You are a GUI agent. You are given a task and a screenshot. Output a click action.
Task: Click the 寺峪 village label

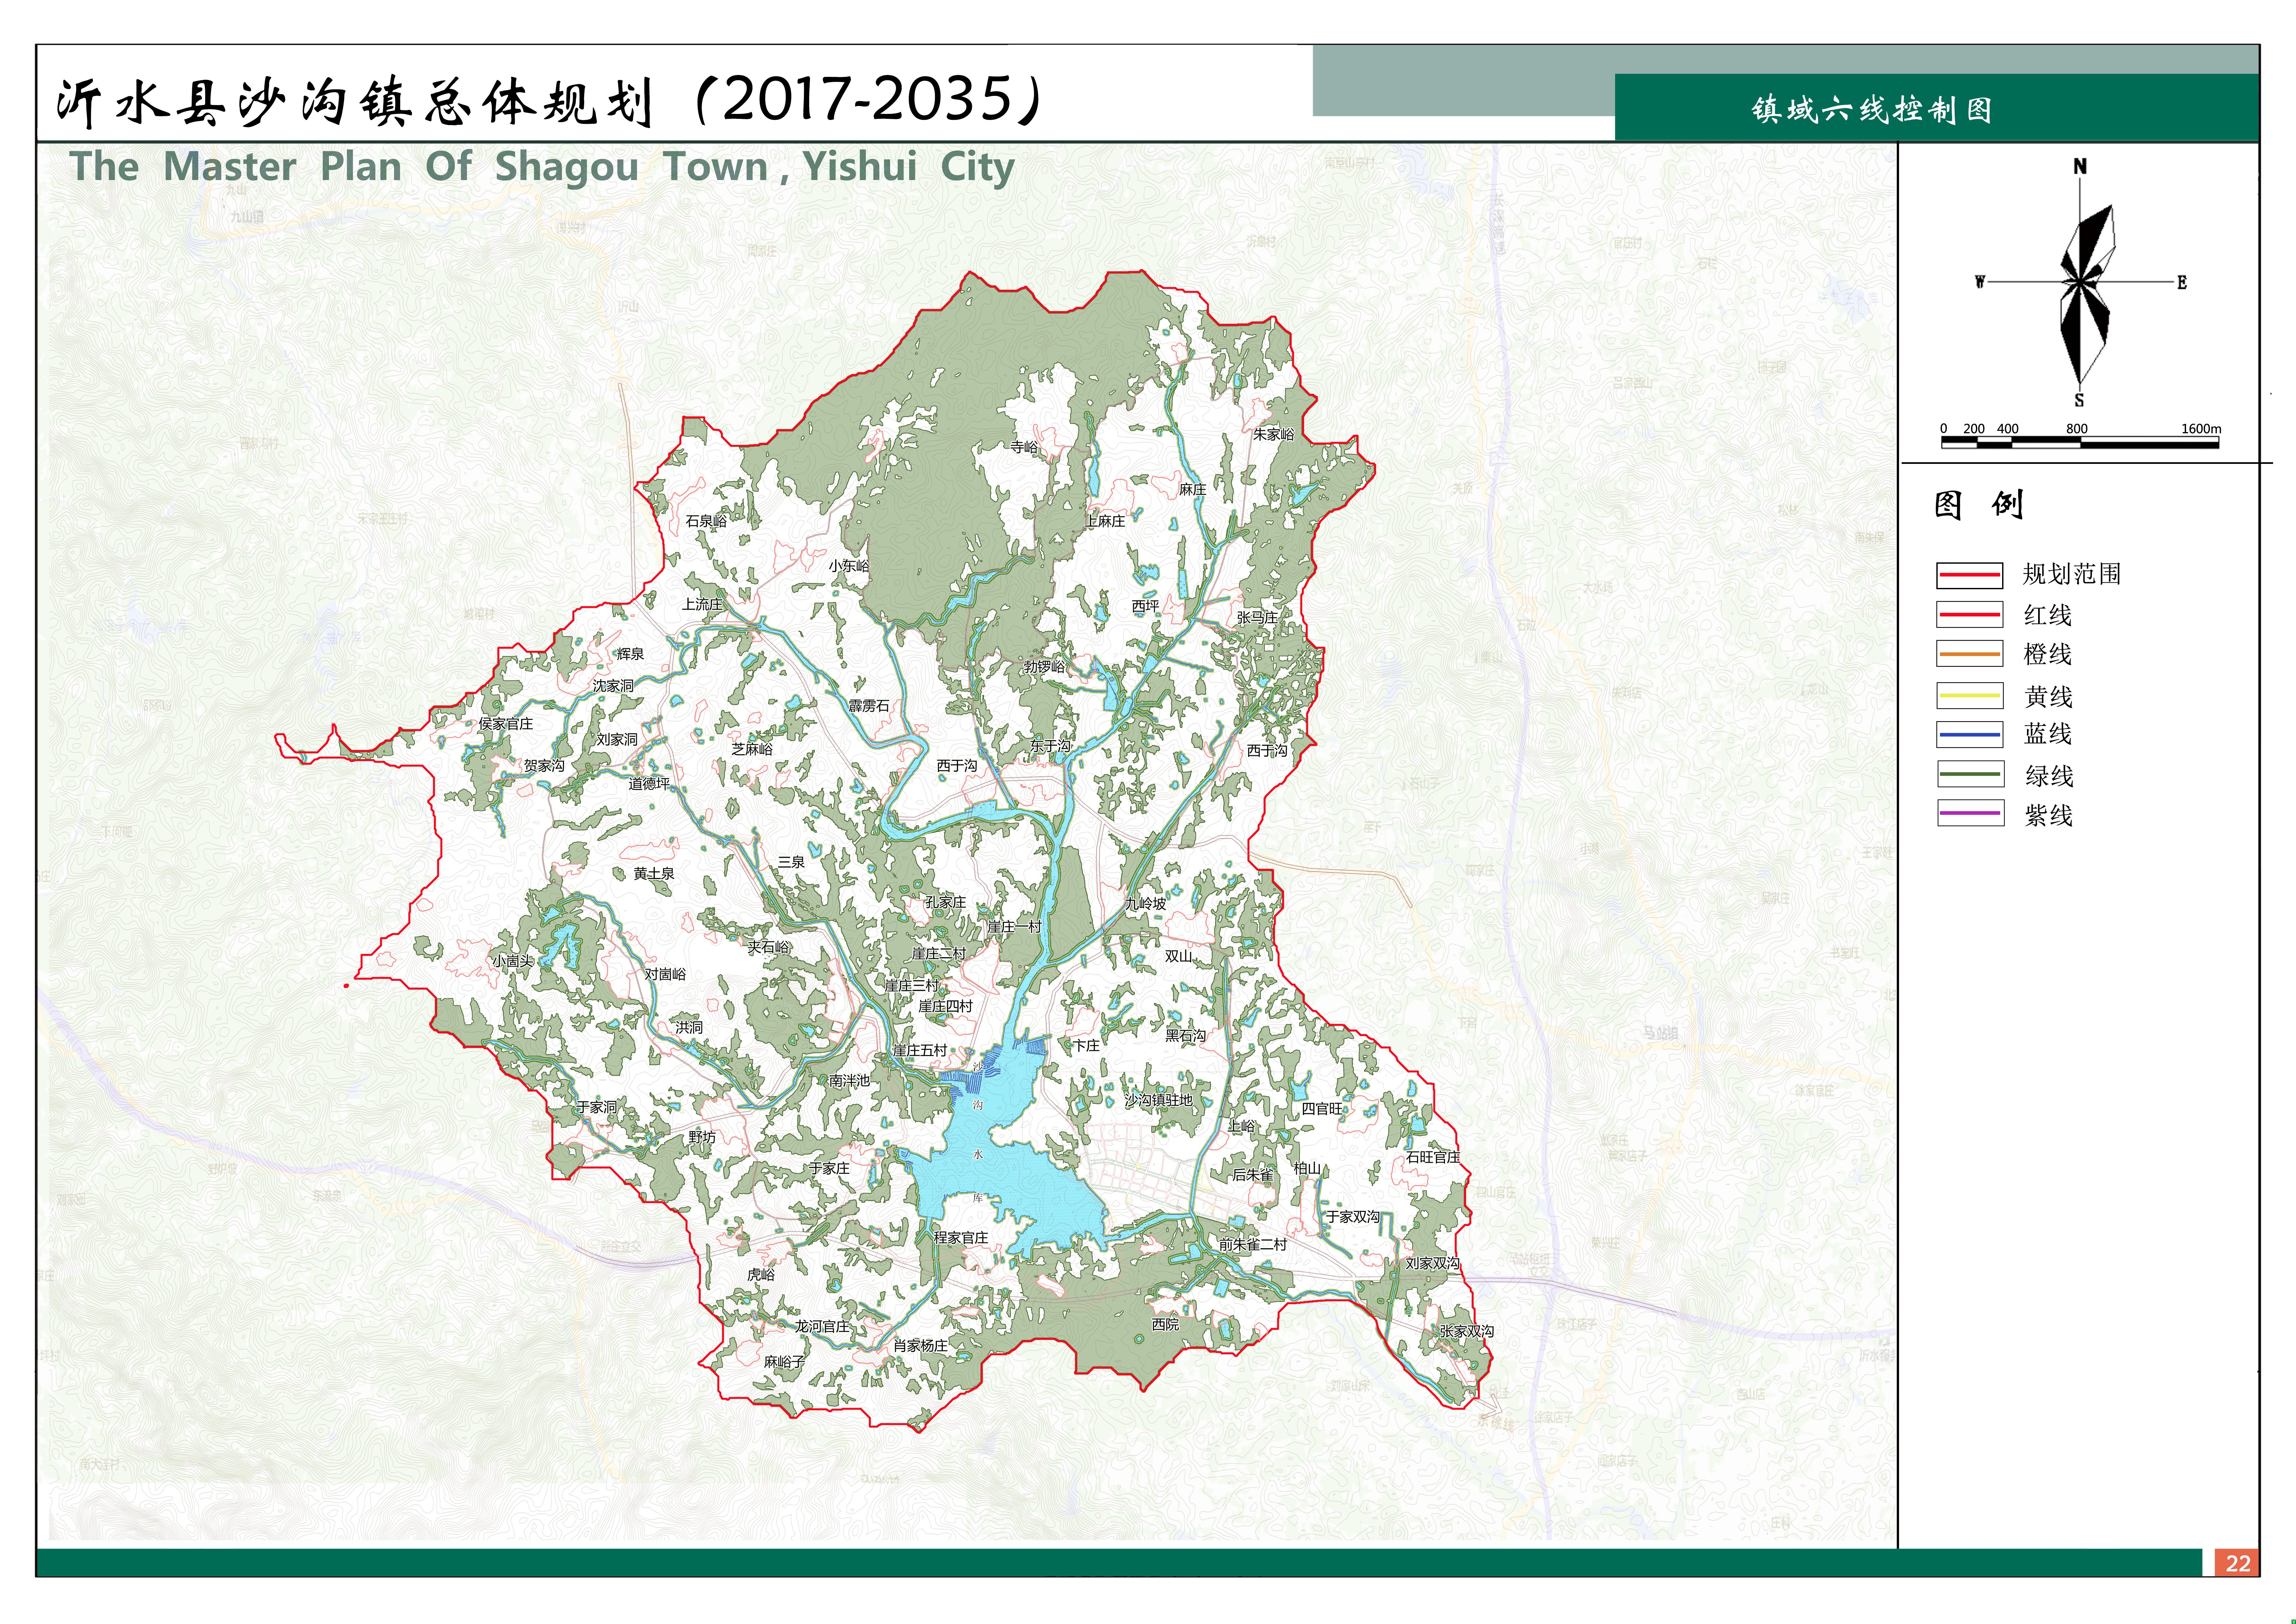point(1024,447)
